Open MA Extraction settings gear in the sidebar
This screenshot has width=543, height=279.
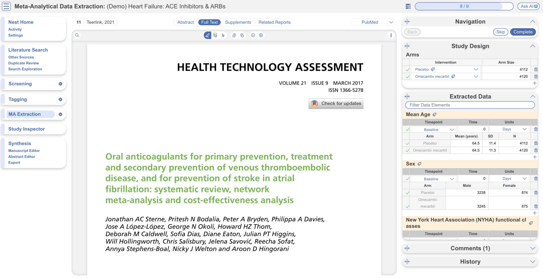[x=61, y=114]
